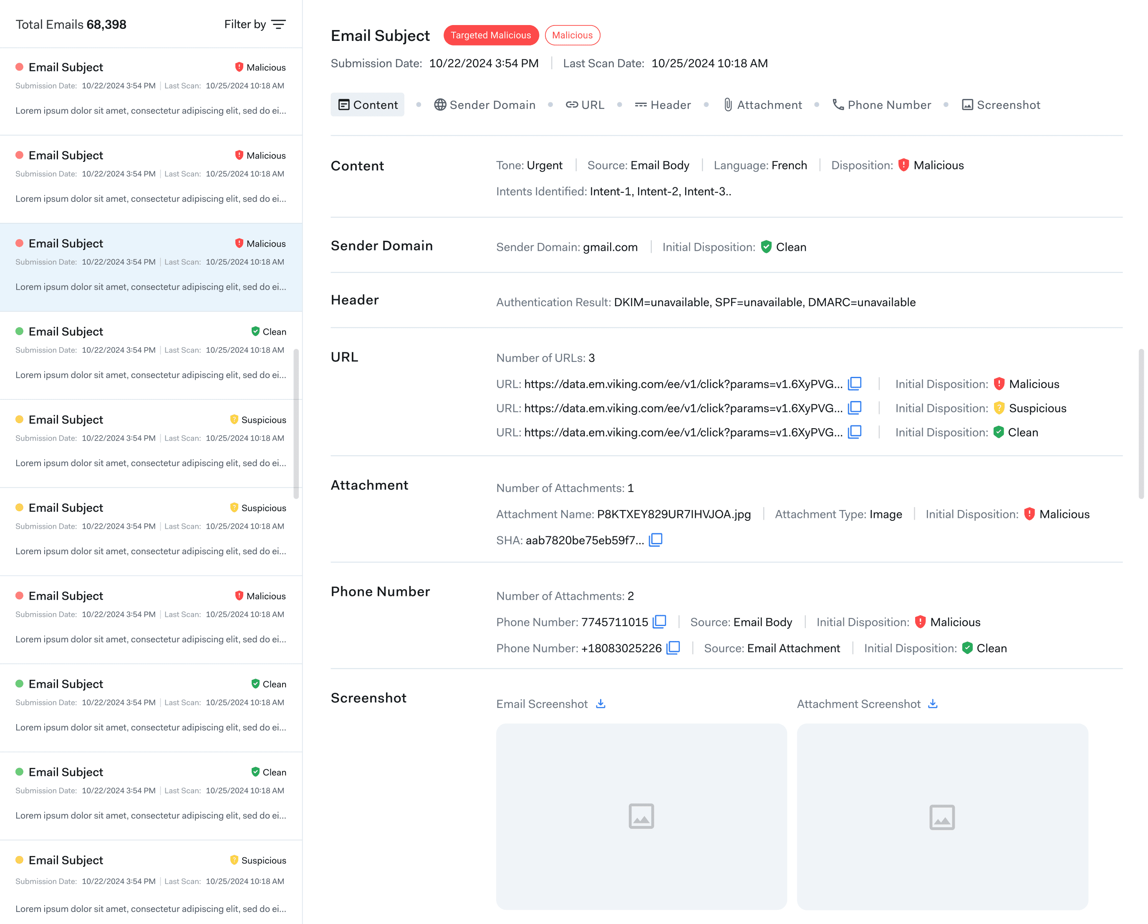Click the outlined Malicious tag in header
This screenshot has width=1148, height=924.
click(x=572, y=35)
